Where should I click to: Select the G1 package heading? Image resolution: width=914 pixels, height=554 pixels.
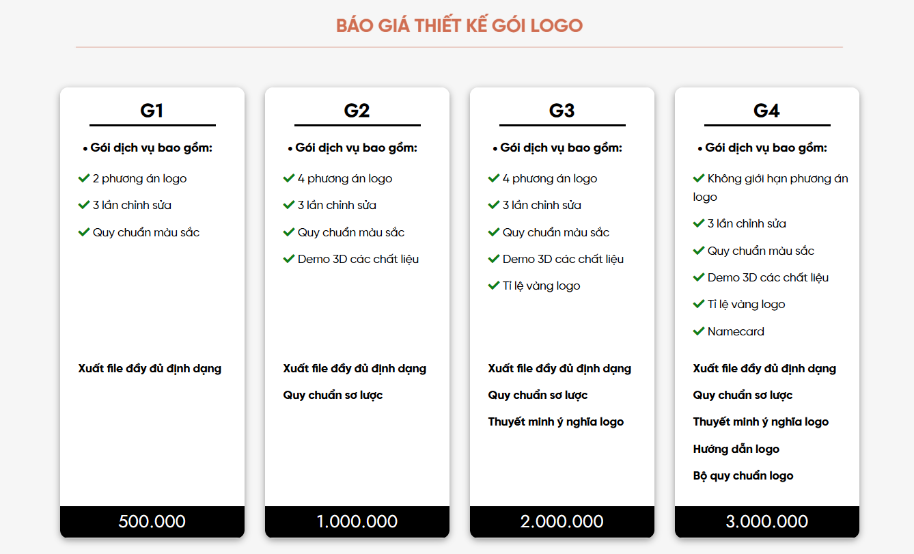pyautogui.click(x=152, y=111)
